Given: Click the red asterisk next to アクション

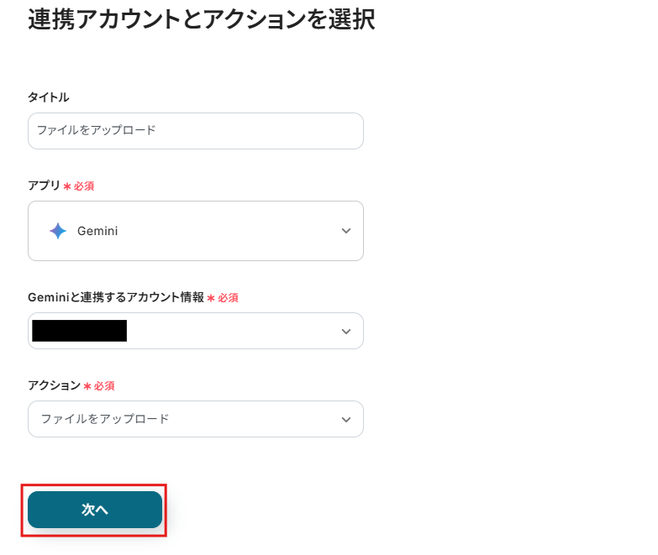Looking at the screenshot, I should (x=87, y=386).
